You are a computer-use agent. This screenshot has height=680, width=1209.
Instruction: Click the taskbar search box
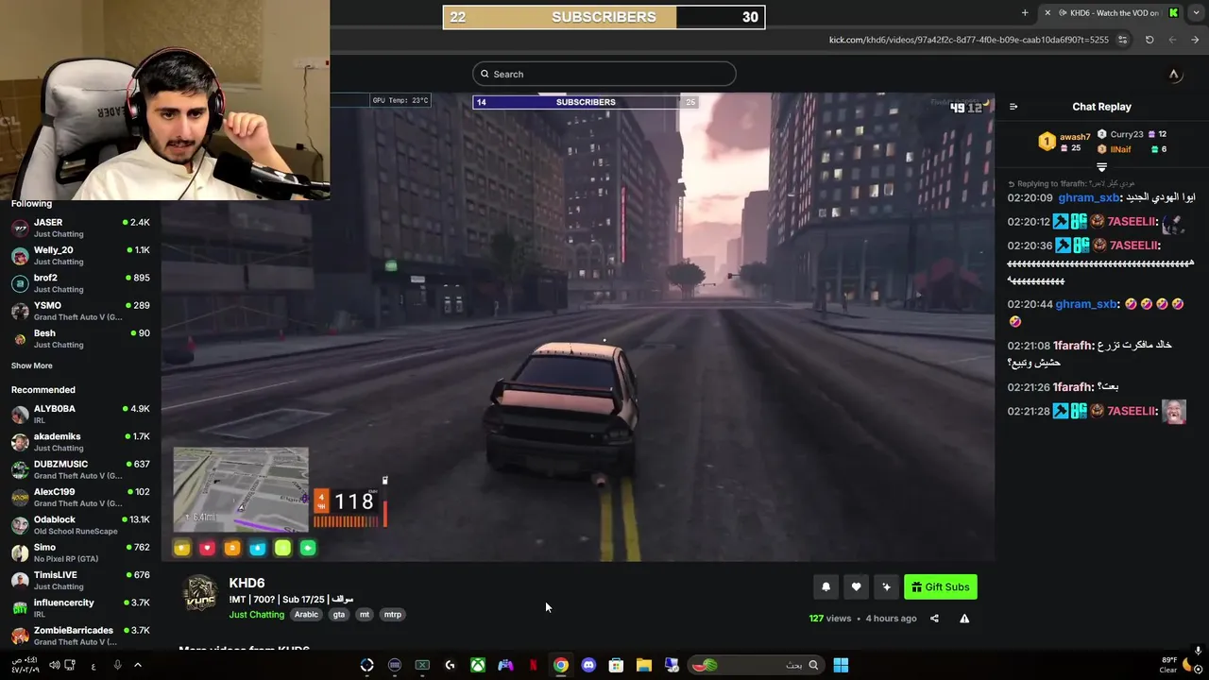pyautogui.click(x=755, y=665)
